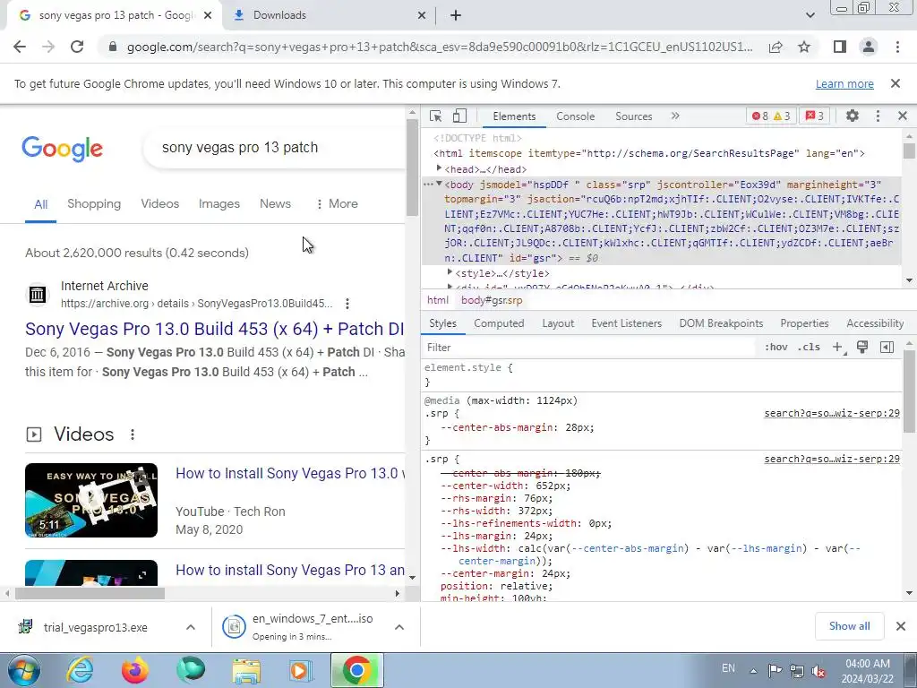
Task: Select the Shopping search filter
Action: [94, 203]
